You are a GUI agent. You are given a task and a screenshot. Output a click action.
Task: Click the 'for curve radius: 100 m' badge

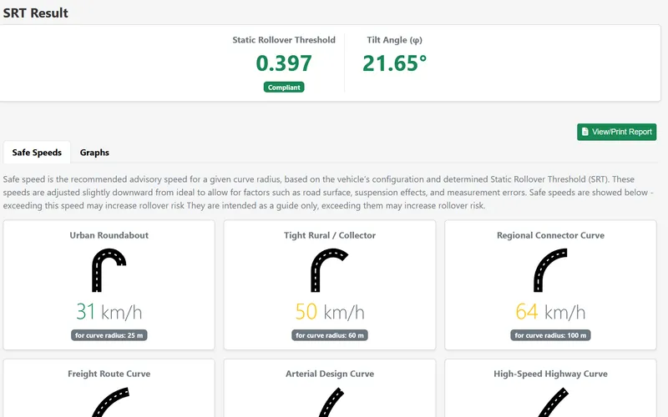(x=550, y=335)
